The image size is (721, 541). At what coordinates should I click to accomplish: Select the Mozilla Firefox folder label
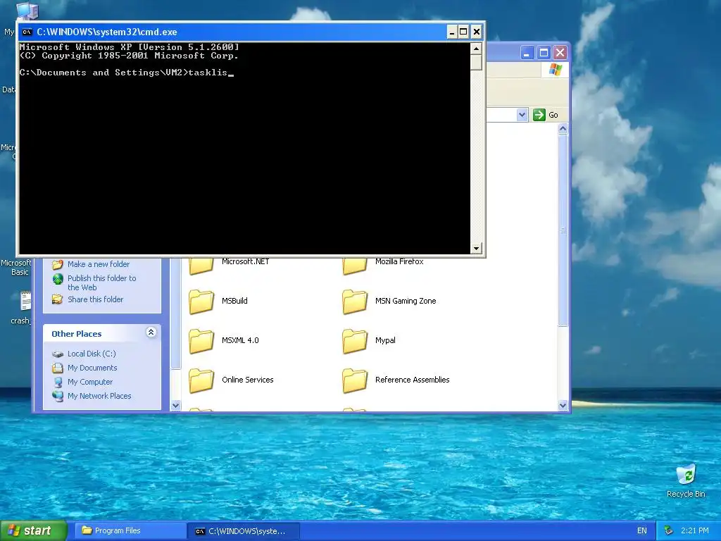tap(399, 261)
